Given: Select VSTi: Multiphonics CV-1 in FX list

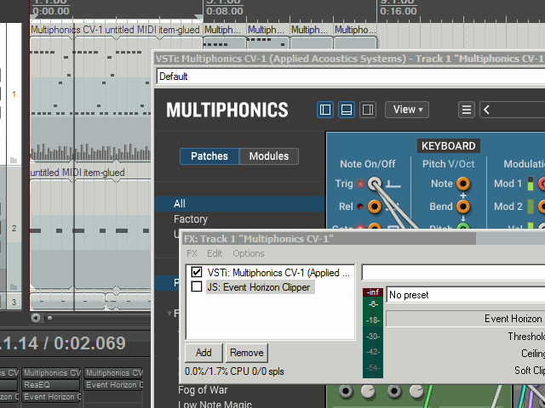Looking at the screenshot, I should tap(278, 273).
